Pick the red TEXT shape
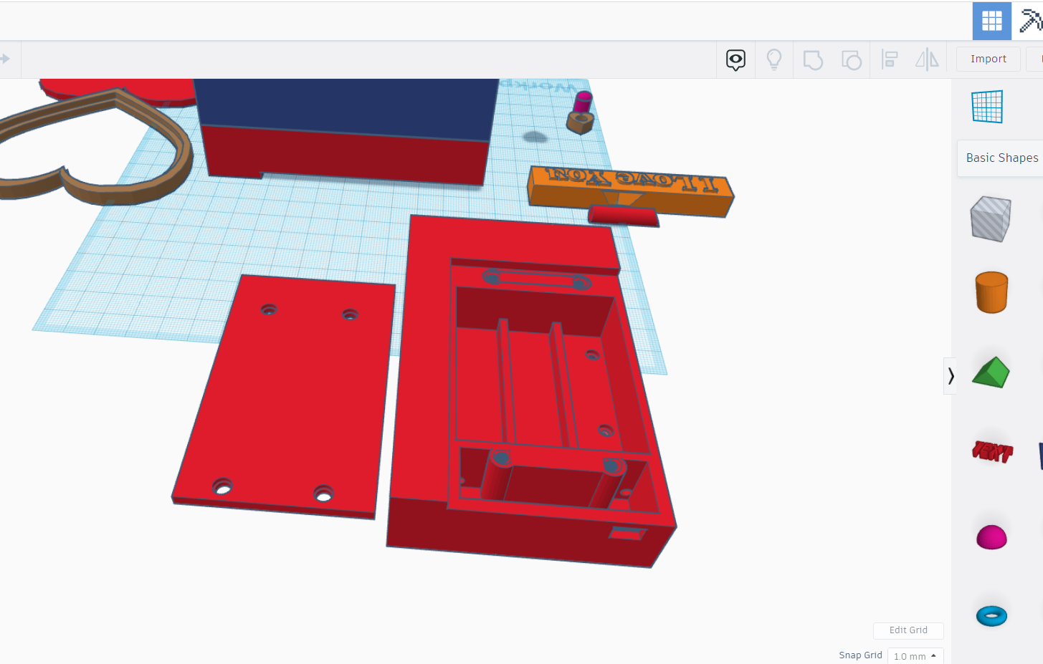1043x664 pixels. click(992, 451)
